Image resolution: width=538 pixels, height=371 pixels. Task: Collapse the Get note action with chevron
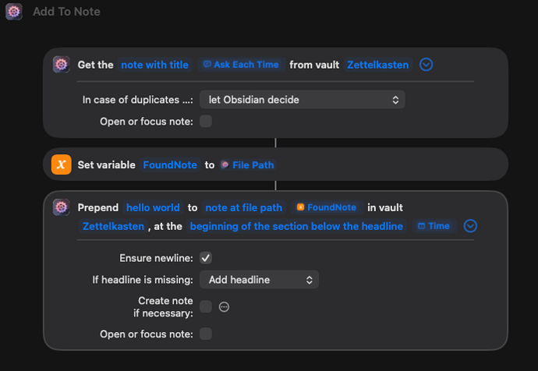[426, 65]
